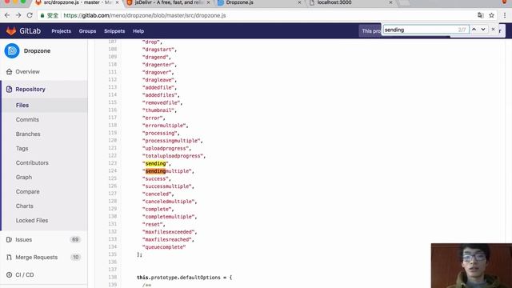Click the "sendingmultiple" code text
Image resolution: width=512 pixels, height=288 pixels.
(x=168, y=170)
